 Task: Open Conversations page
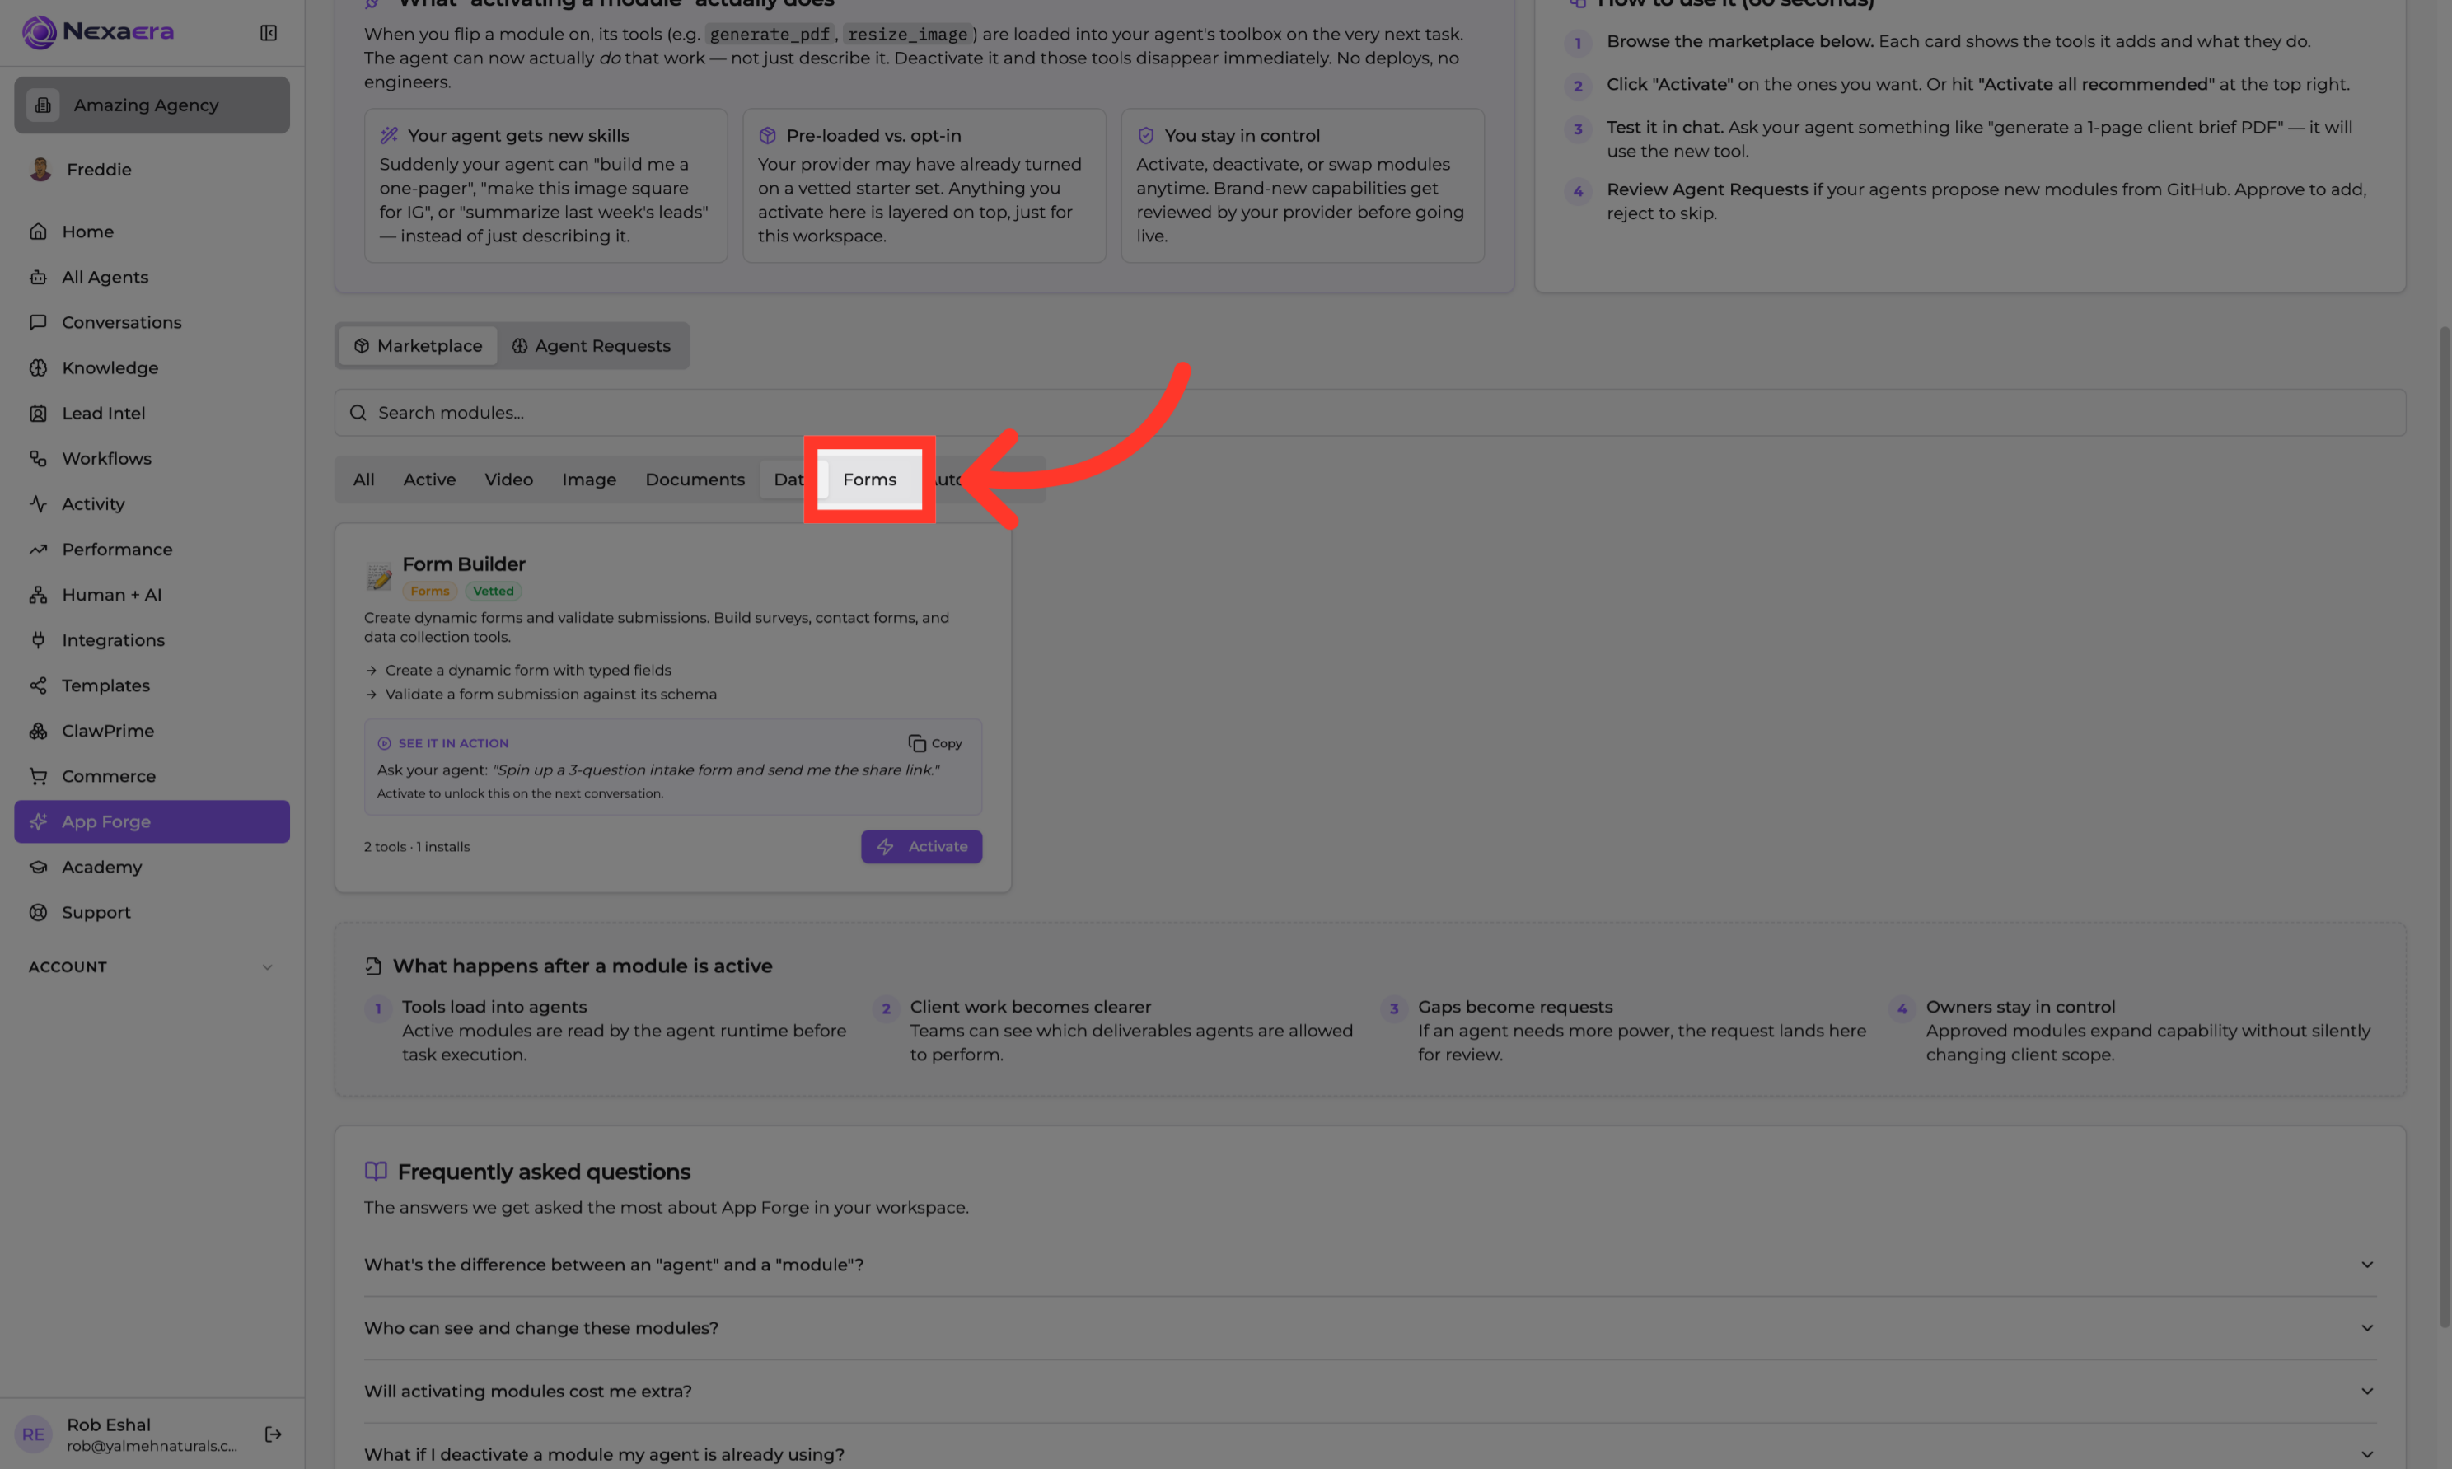pyautogui.click(x=152, y=323)
